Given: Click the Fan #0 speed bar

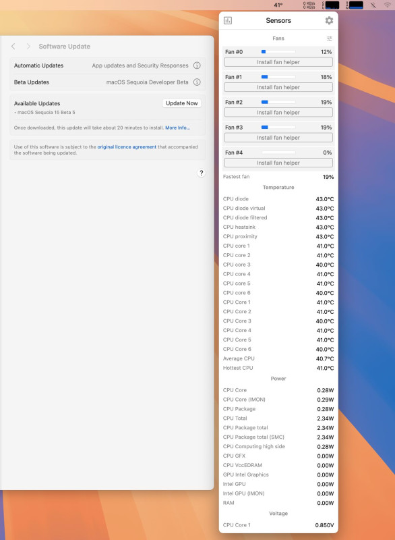Looking at the screenshot, I should click(x=278, y=52).
